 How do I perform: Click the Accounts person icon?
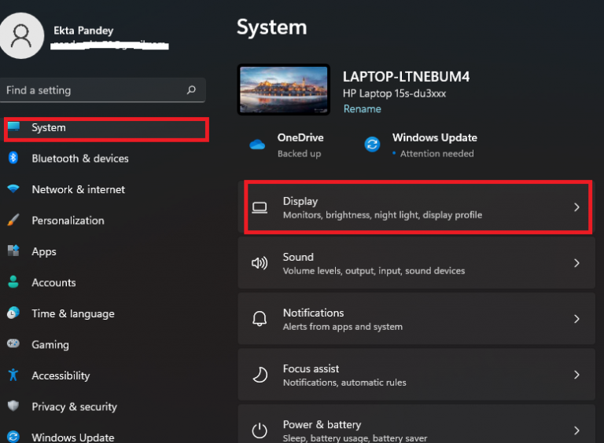pos(13,283)
